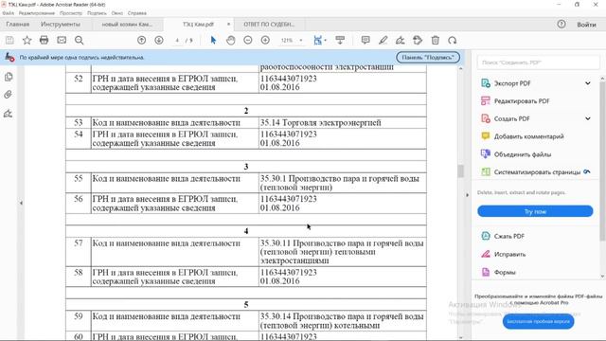Image resolution: width=606 pixels, height=341 pixels.
Task: Collapse the right tools pane arrow
Action: click(x=467, y=195)
